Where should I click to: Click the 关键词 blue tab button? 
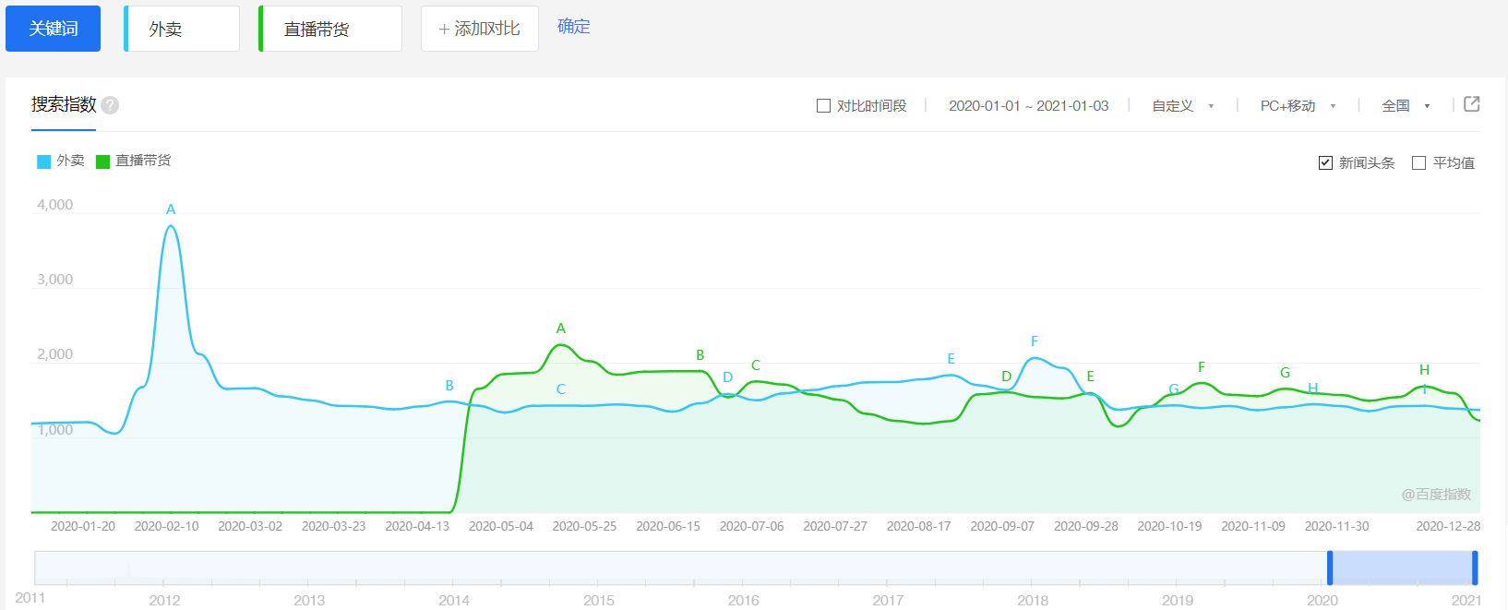[x=53, y=29]
